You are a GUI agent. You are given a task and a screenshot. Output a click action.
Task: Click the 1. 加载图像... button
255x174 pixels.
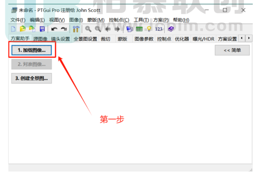(32, 50)
